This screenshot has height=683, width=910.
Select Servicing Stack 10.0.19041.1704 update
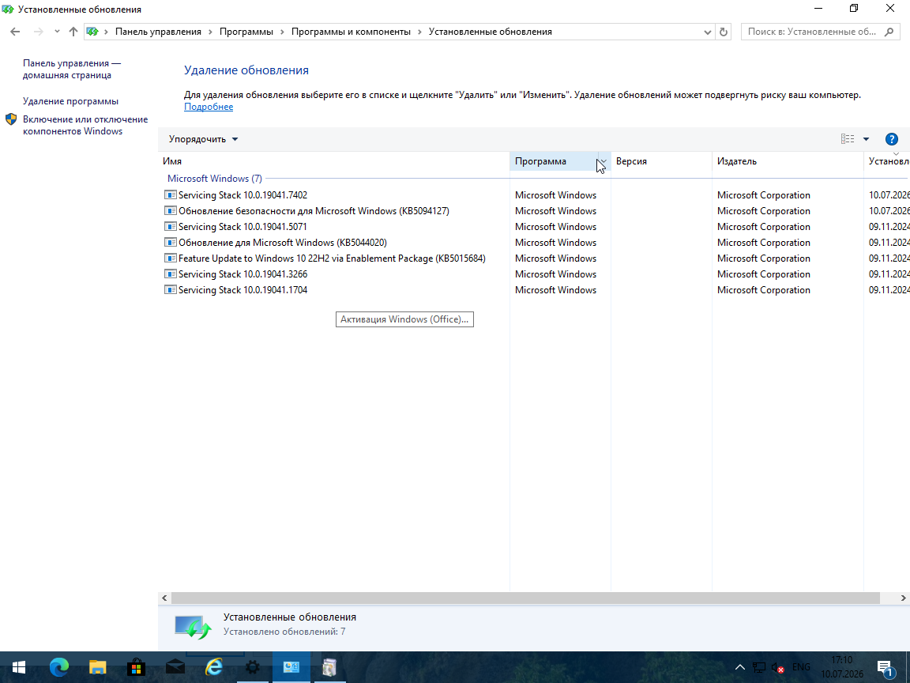click(x=243, y=290)
